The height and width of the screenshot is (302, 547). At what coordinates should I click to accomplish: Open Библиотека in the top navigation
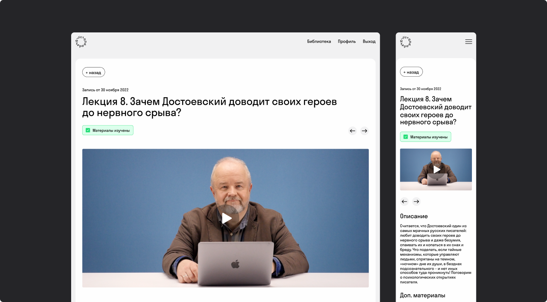319,42
